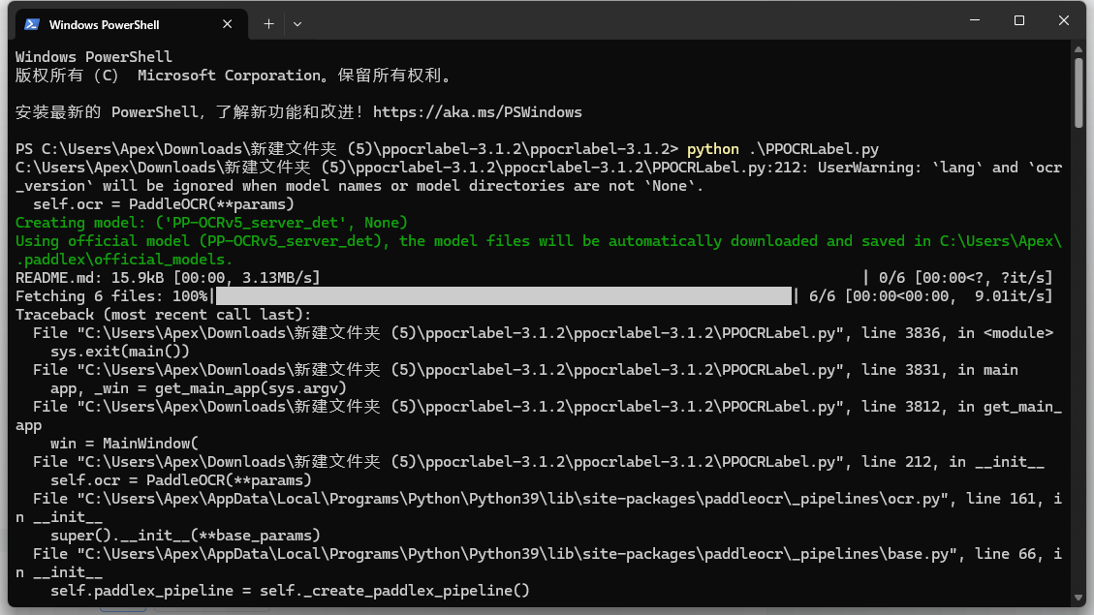The image size is (1094, 615).
Task: Click the 'Creating model:' green line
Action: pos(211,223)
